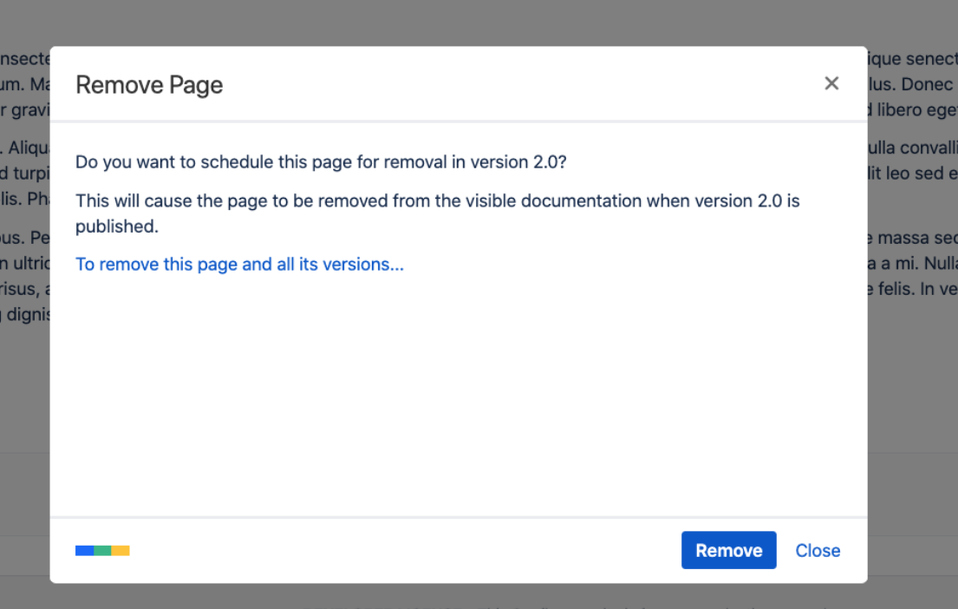Click the header area right of 'Remove Page'
958x609 pixels.
click(x=520, y=85)
